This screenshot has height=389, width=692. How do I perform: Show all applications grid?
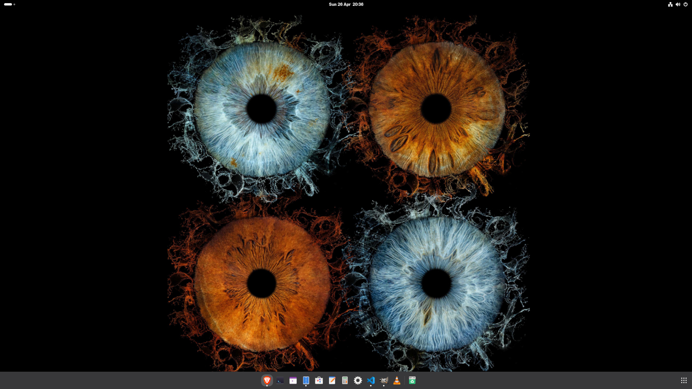click(684, 380)
